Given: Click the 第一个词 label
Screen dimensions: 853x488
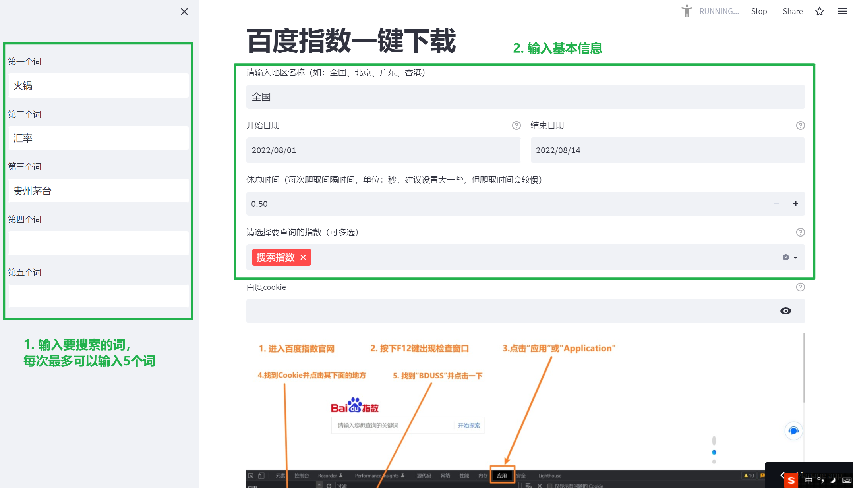Looking at the screenshot, I should click(25, 62).
